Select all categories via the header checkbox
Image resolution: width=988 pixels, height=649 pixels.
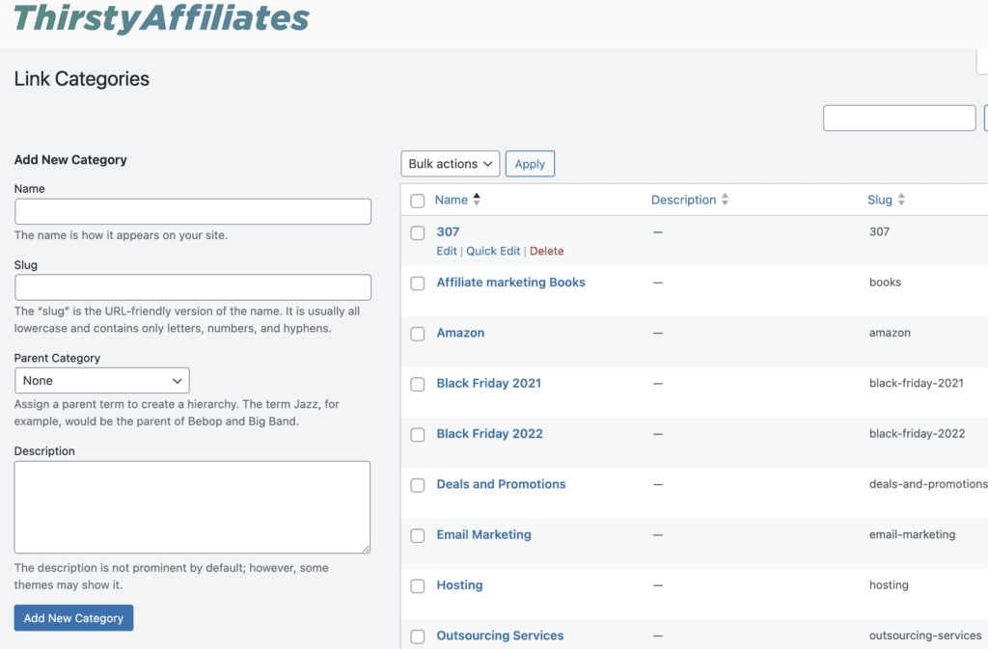418,200
